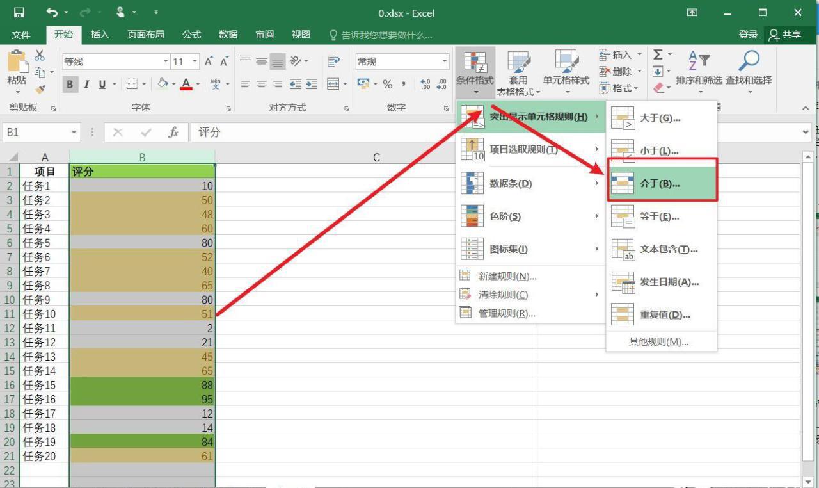Viewport: 819px width, 488px height.
Task: Click the 删除 cells button
Action: [x=620, y=72]
